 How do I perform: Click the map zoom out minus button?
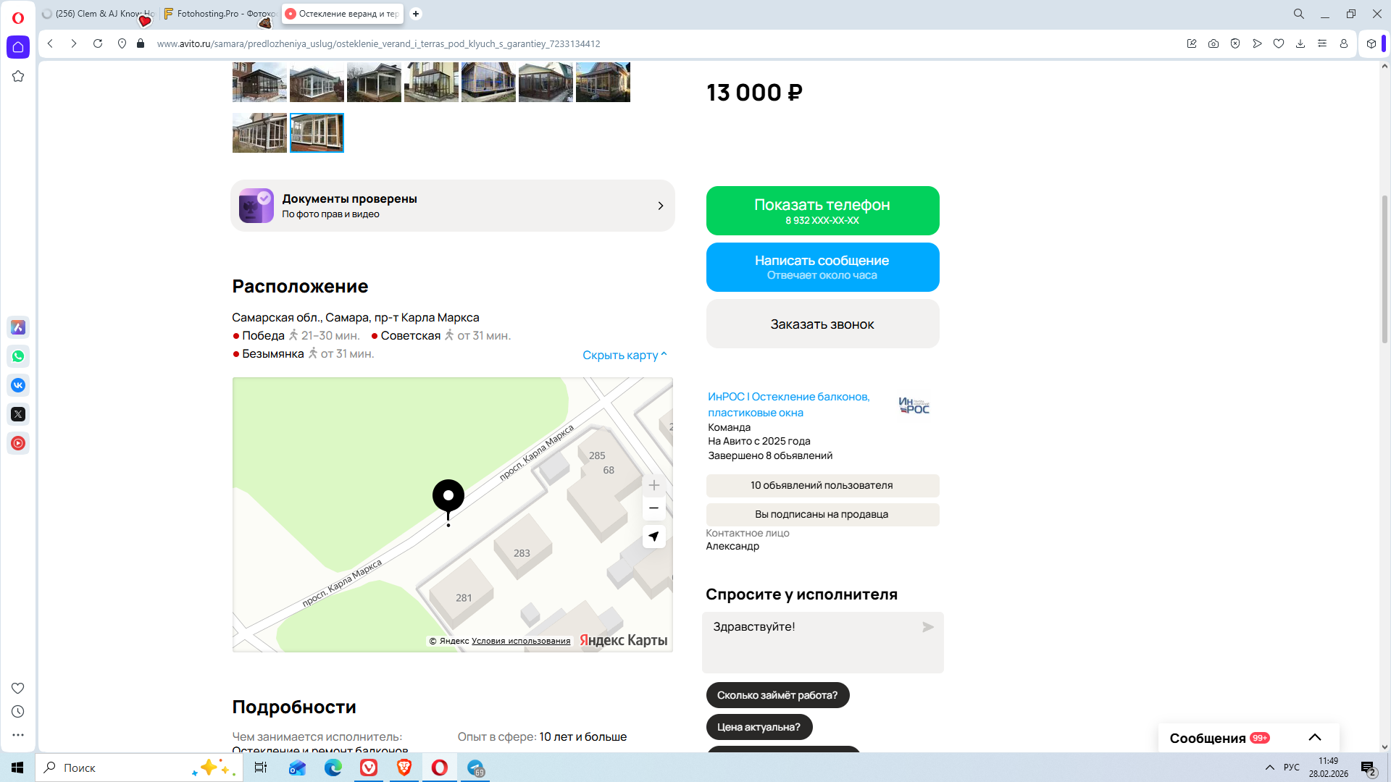click(653, 508)
